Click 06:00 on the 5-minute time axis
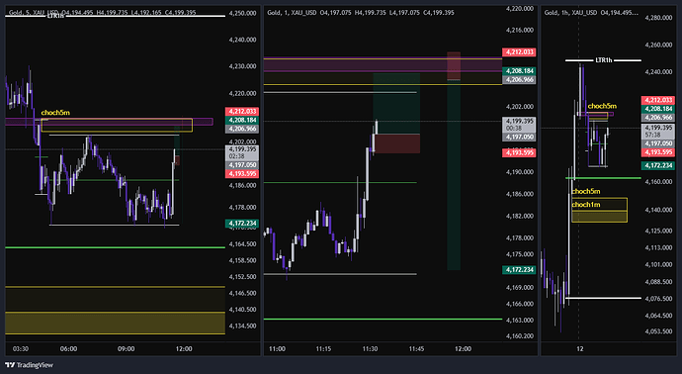The width and height of the screenshot is (682, 374). [69, 348]
